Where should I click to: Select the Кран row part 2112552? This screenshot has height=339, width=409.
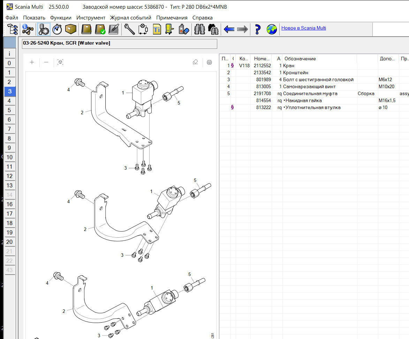coord(314,66)
